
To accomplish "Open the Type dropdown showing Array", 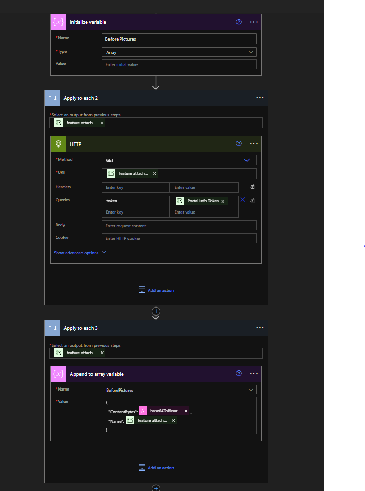I will [179, 52].
